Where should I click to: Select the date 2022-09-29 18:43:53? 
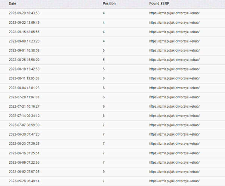point(24,13)
